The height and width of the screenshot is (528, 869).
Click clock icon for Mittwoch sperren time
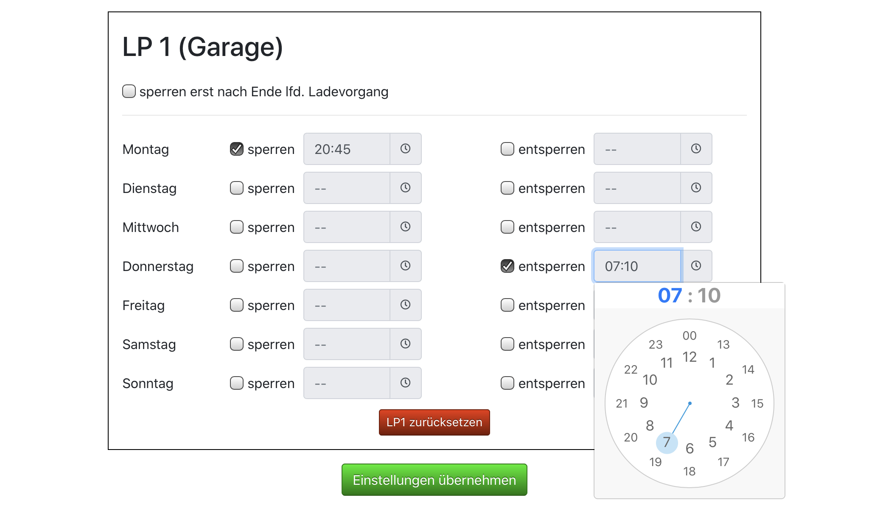click(x=405, y=227)
